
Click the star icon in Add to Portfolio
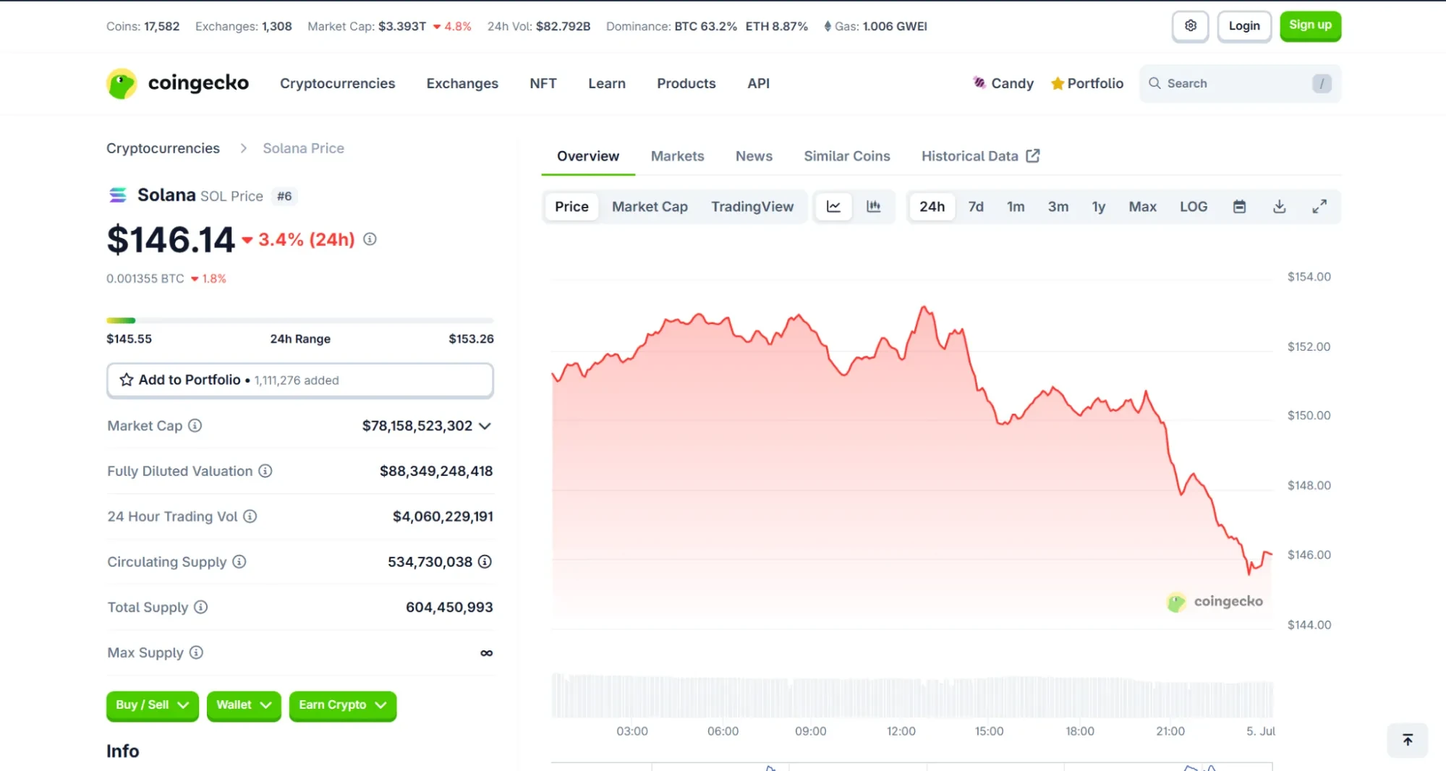pyautogui.click(x=127, y=380)
